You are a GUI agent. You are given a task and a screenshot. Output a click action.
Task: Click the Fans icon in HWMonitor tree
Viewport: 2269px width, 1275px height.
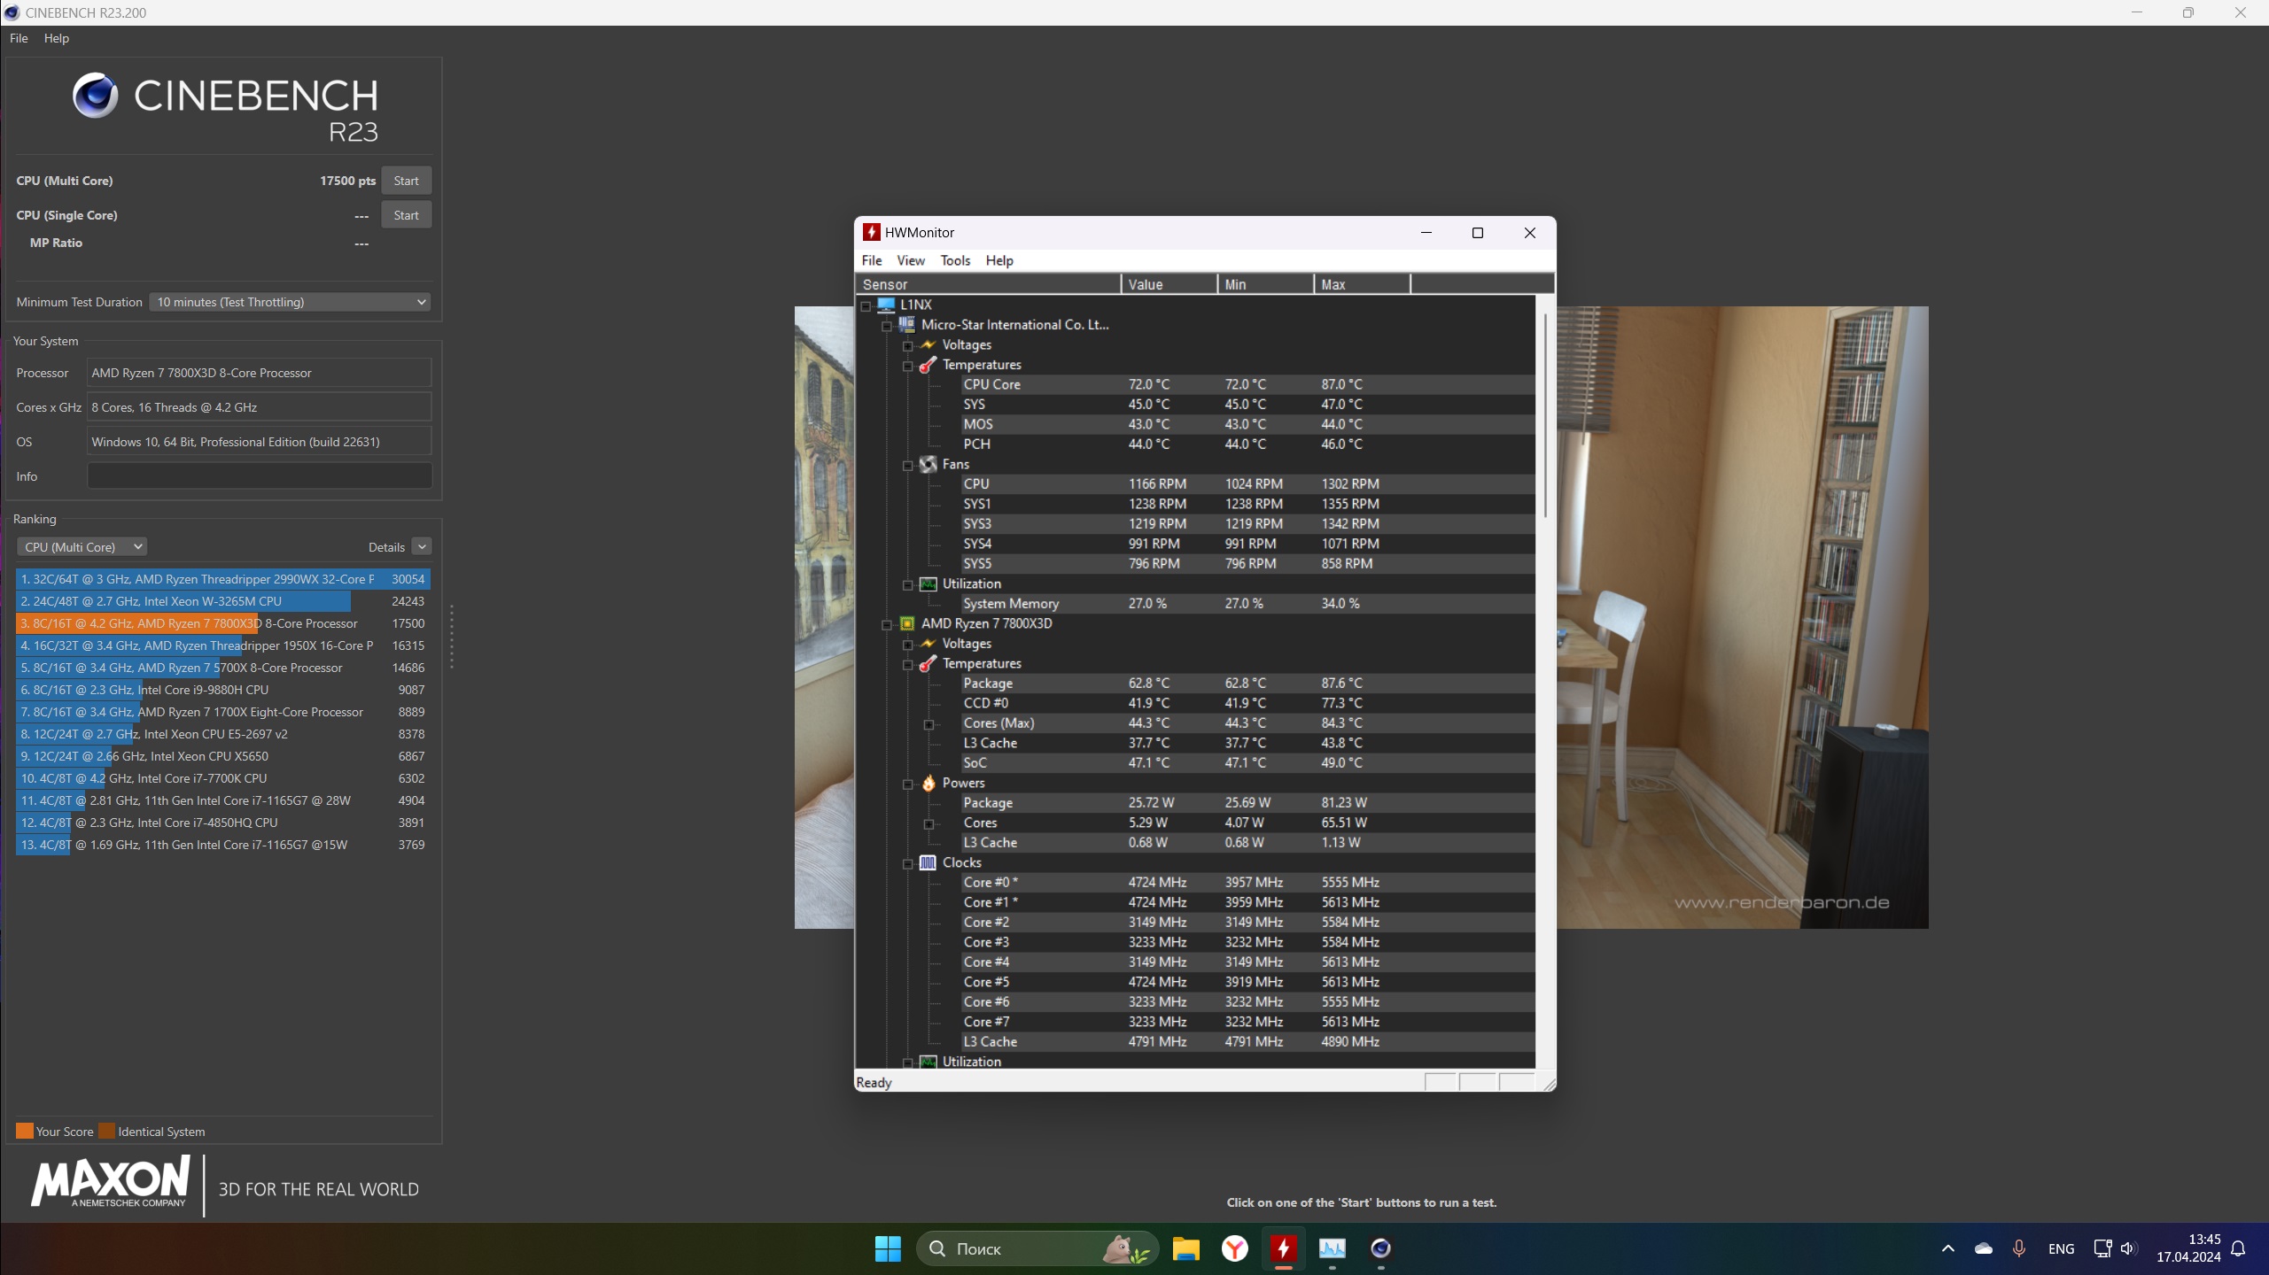coord(928,464)
